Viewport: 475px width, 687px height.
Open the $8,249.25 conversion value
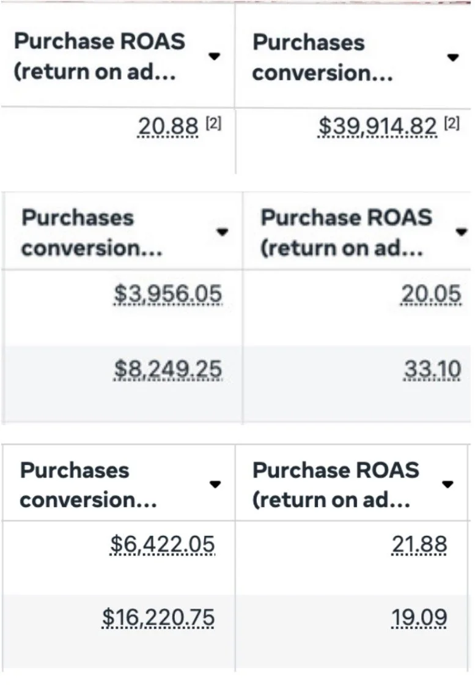(168, 369)
